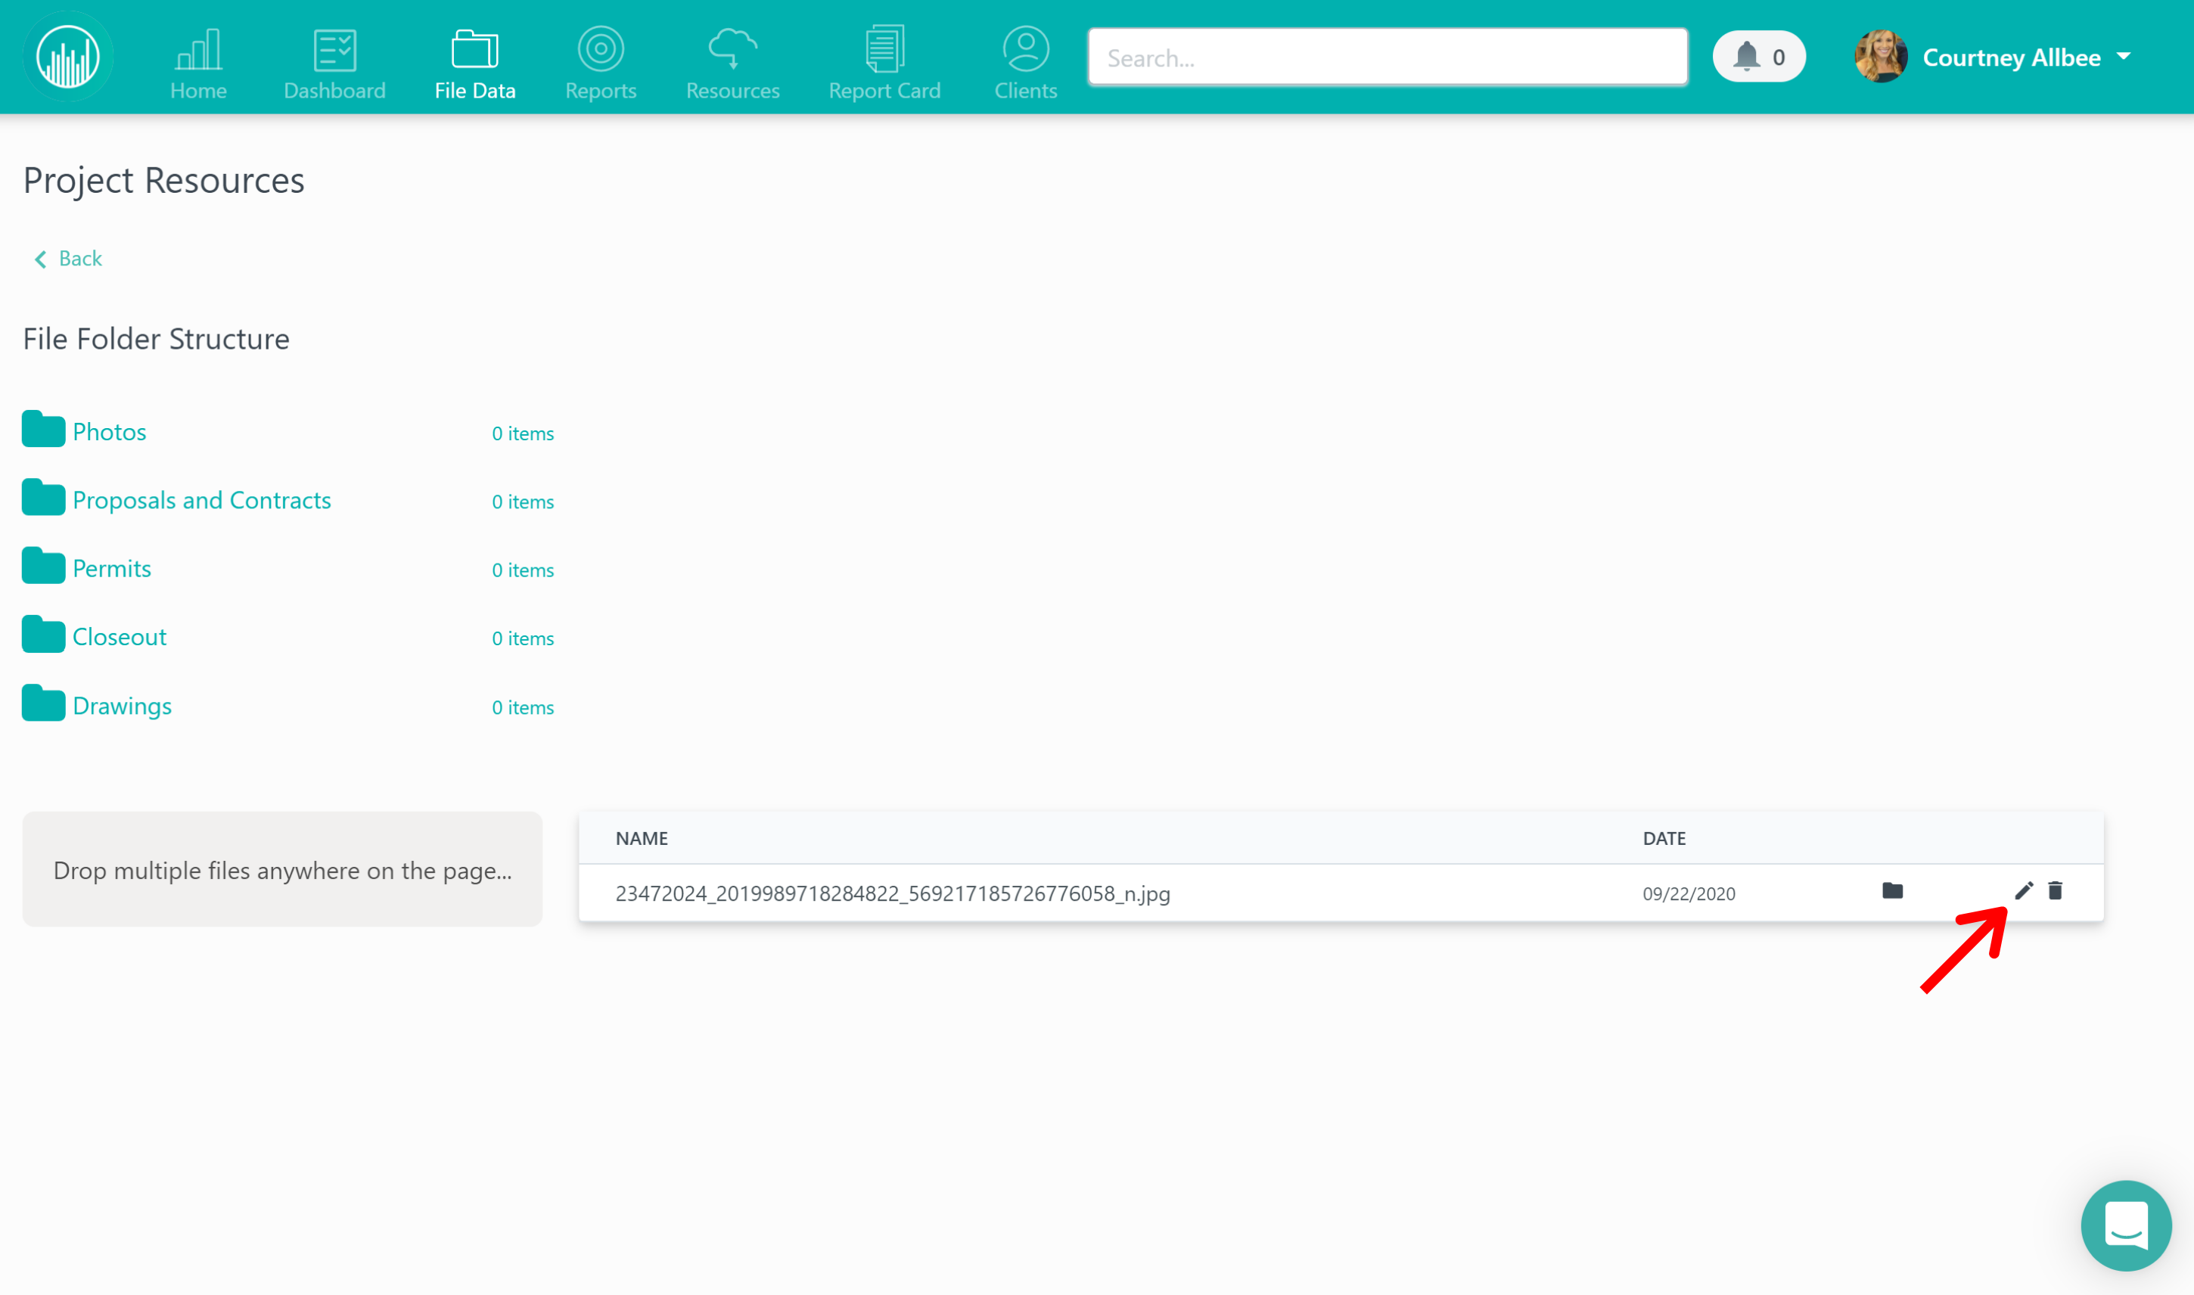This screenshot has height=1295, width=2194.
Task: Click the notification count 0
Action: [1779, 57]
